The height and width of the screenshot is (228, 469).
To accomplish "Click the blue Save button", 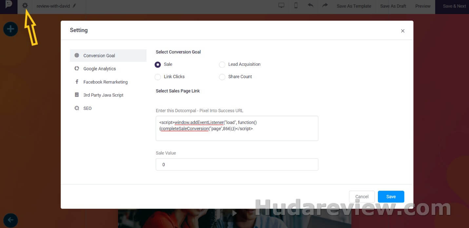I will click(x=391, y=197).
